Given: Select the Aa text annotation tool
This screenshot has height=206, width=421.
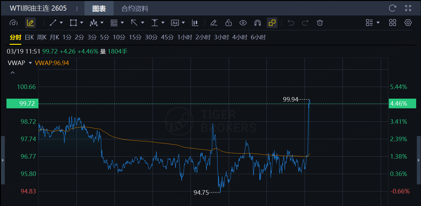Looking at the screenshot, I should click(175, 23).
